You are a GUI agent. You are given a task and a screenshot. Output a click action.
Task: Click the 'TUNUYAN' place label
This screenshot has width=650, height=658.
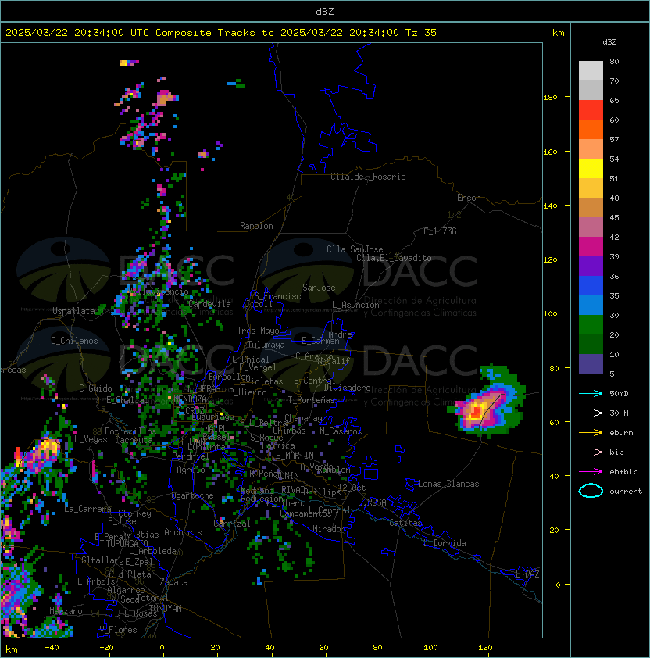[166, 609]
